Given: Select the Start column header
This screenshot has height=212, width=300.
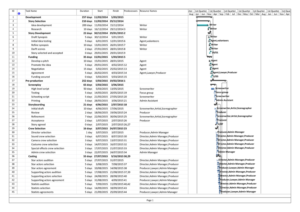Looking at the screenshot, I should coord(100,11).
